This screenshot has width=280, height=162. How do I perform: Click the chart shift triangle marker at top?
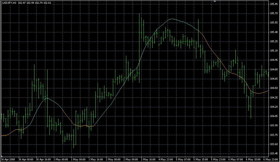pos(215,2)
